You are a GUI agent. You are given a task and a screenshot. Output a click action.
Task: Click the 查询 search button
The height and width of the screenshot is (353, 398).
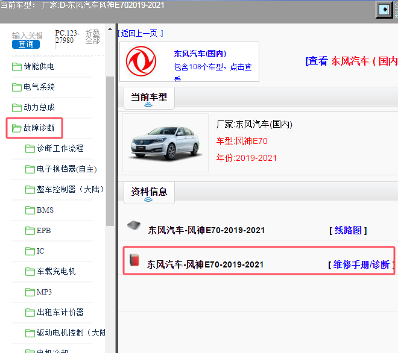tap(26, 44)
